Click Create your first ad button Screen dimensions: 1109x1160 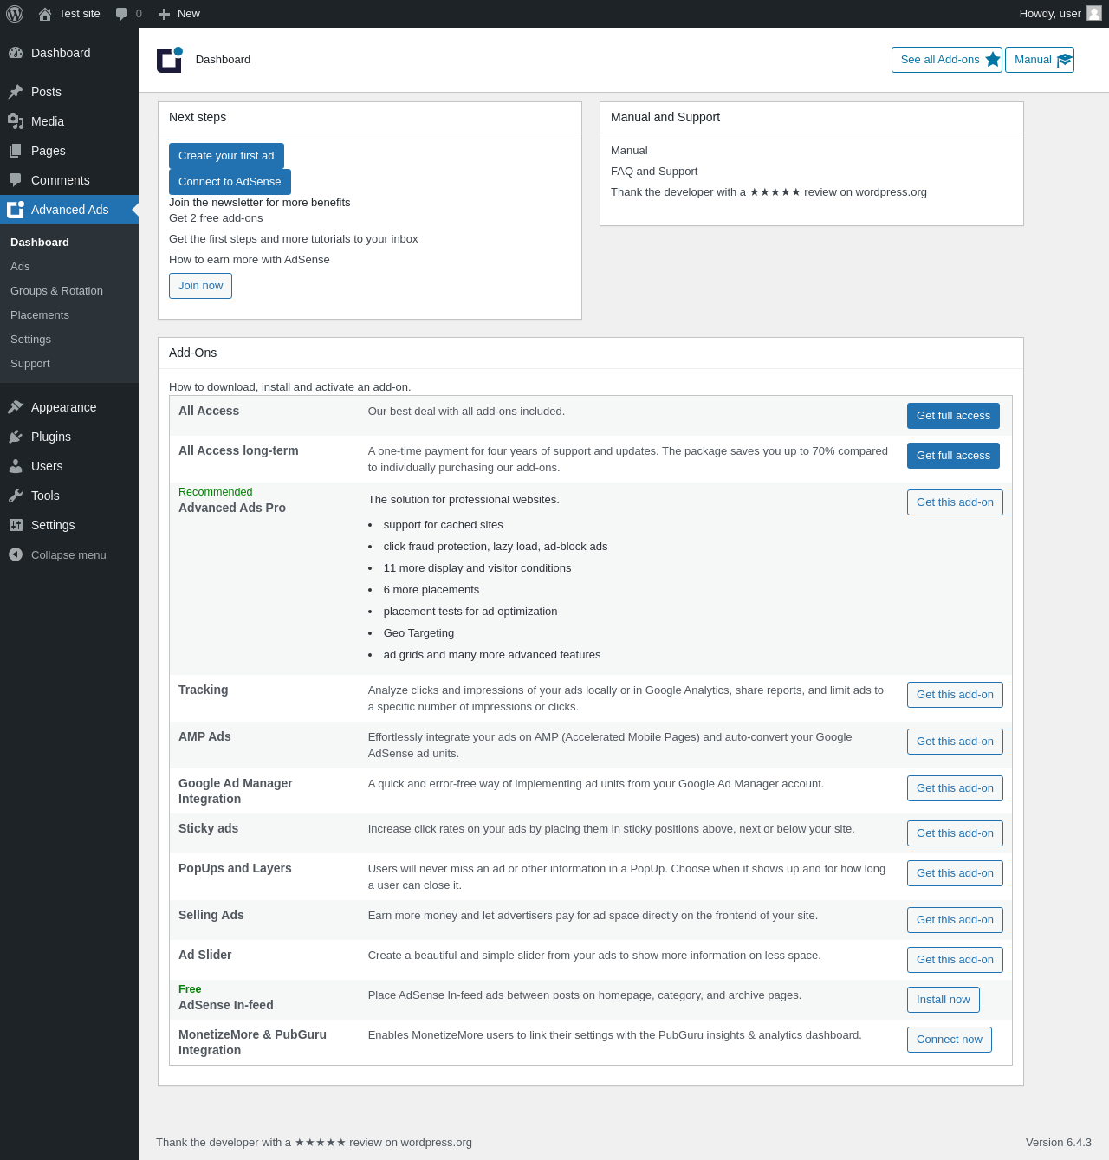[226, 156]
